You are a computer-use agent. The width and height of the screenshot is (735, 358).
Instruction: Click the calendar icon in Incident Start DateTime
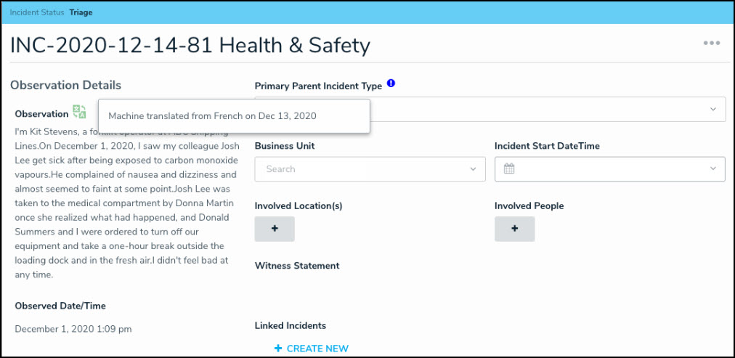click(x=509, y=169)
